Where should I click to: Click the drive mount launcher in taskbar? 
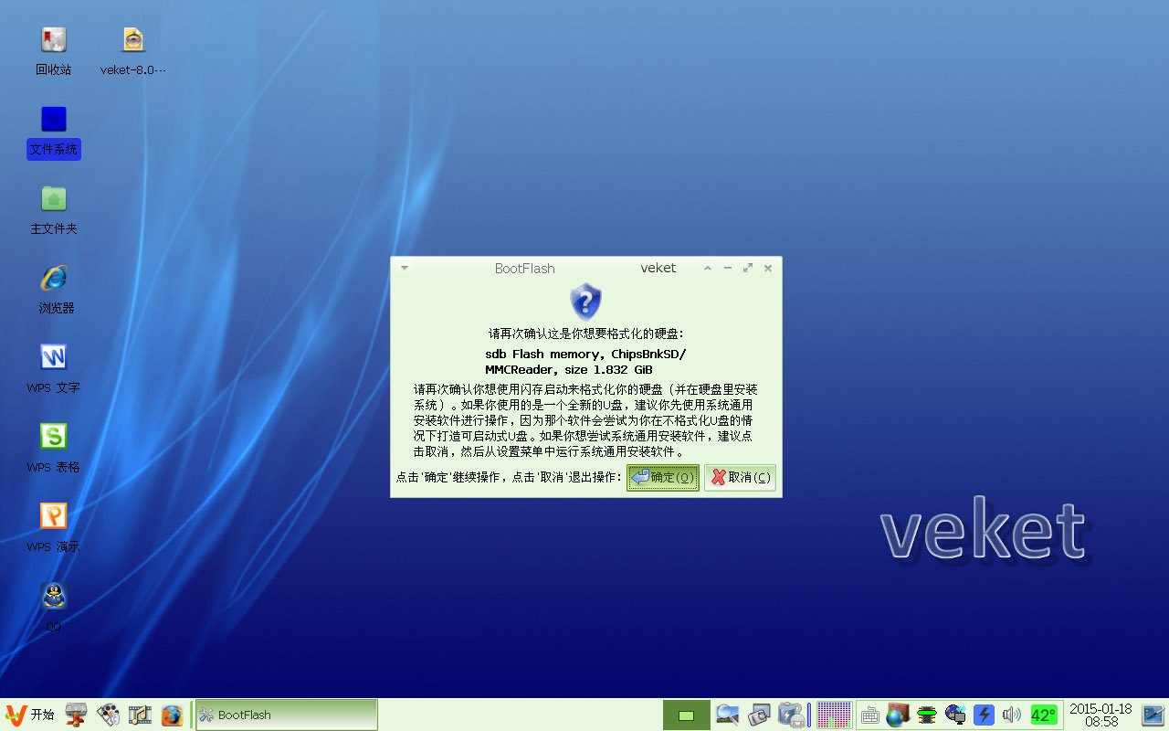pos(77,715)
